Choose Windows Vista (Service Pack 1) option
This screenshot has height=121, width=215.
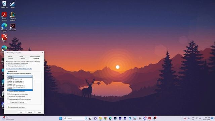20,86
